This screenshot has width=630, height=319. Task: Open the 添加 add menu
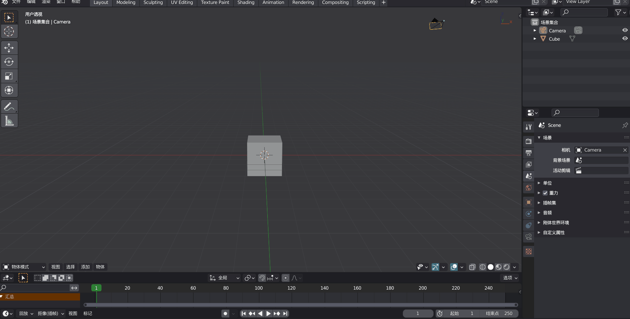(85, 267)
